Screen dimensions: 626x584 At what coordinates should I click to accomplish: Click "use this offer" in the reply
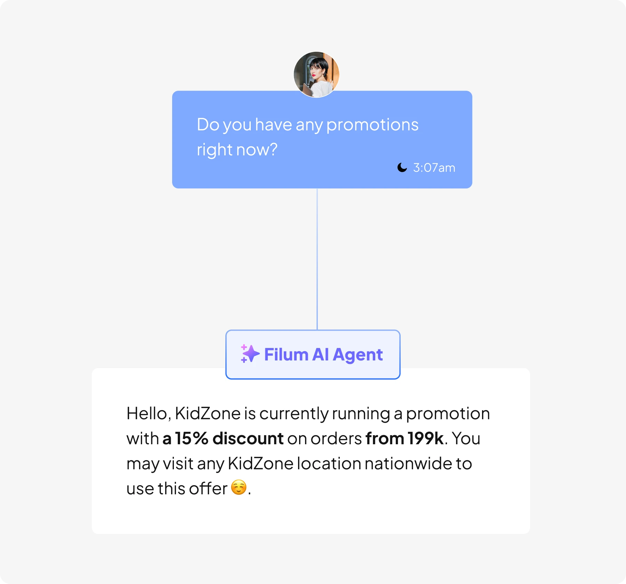[x=177, y=488]
